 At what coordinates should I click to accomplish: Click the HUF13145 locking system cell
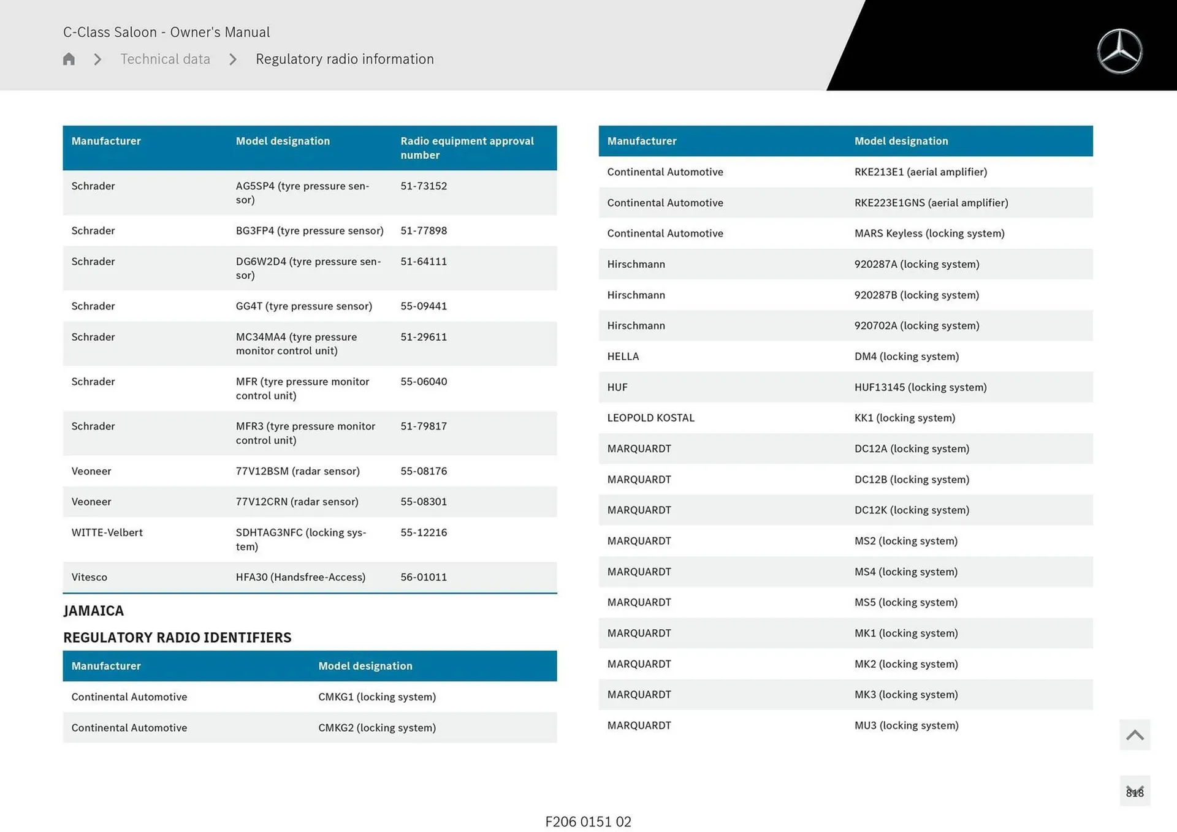[x=920, y=387]
